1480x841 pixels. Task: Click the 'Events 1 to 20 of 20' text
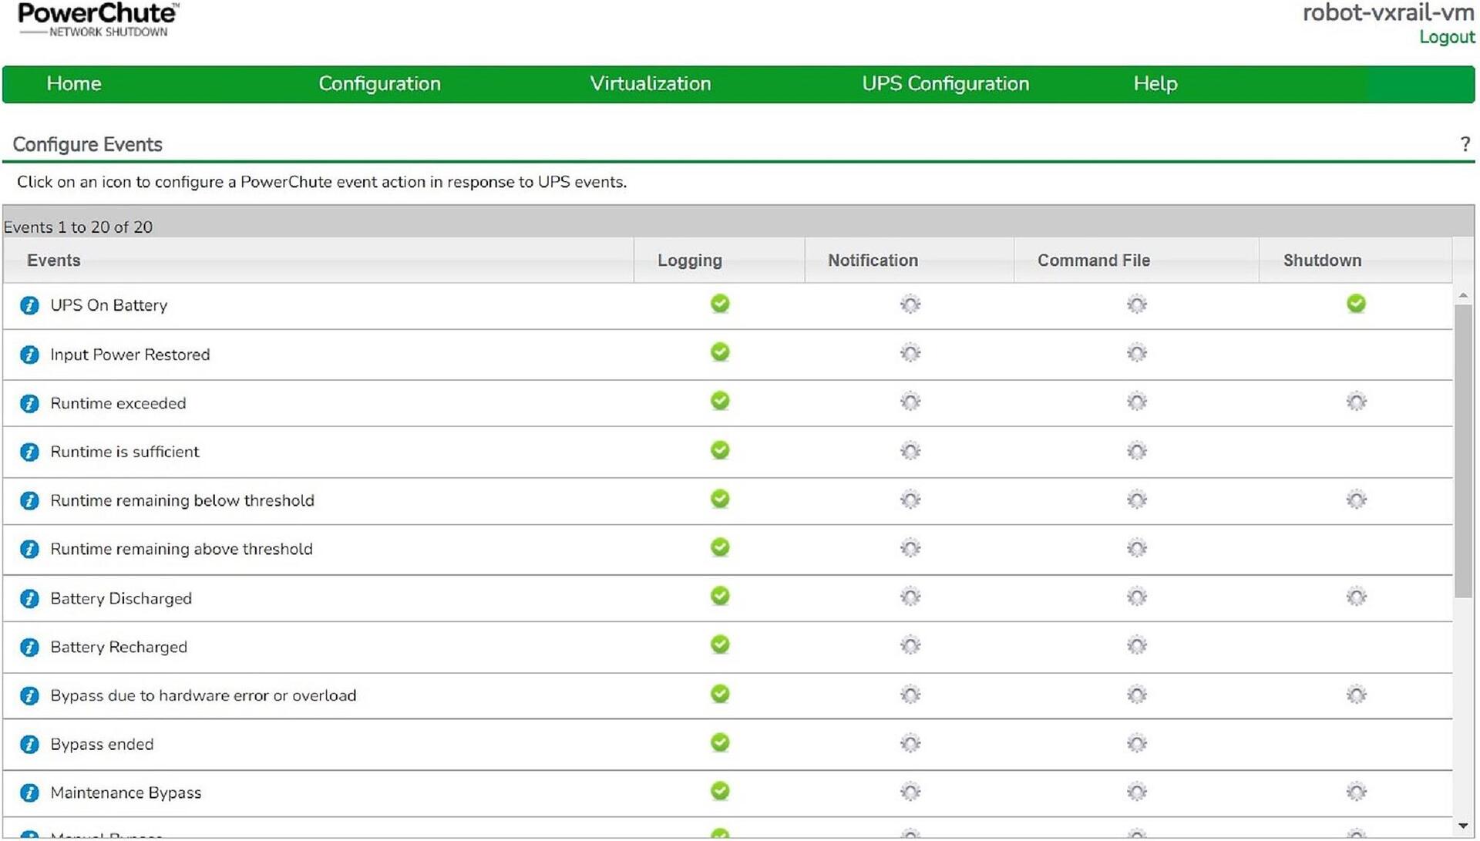click(x=78, y=227)
